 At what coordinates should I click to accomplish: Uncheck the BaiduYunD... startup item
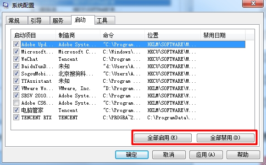(x=16, y=66)
